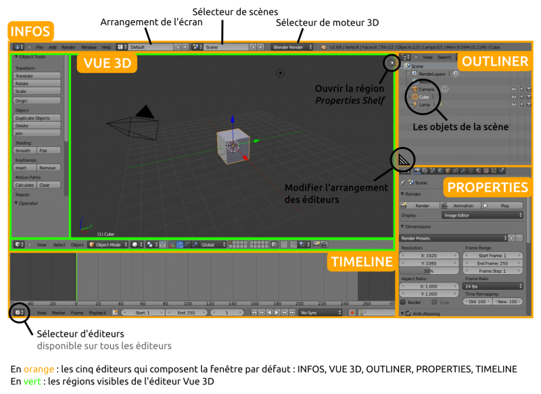Click the OpenGL render camera icon
Viewport: 541px width, 394px height.
click(x=316, y=245)
